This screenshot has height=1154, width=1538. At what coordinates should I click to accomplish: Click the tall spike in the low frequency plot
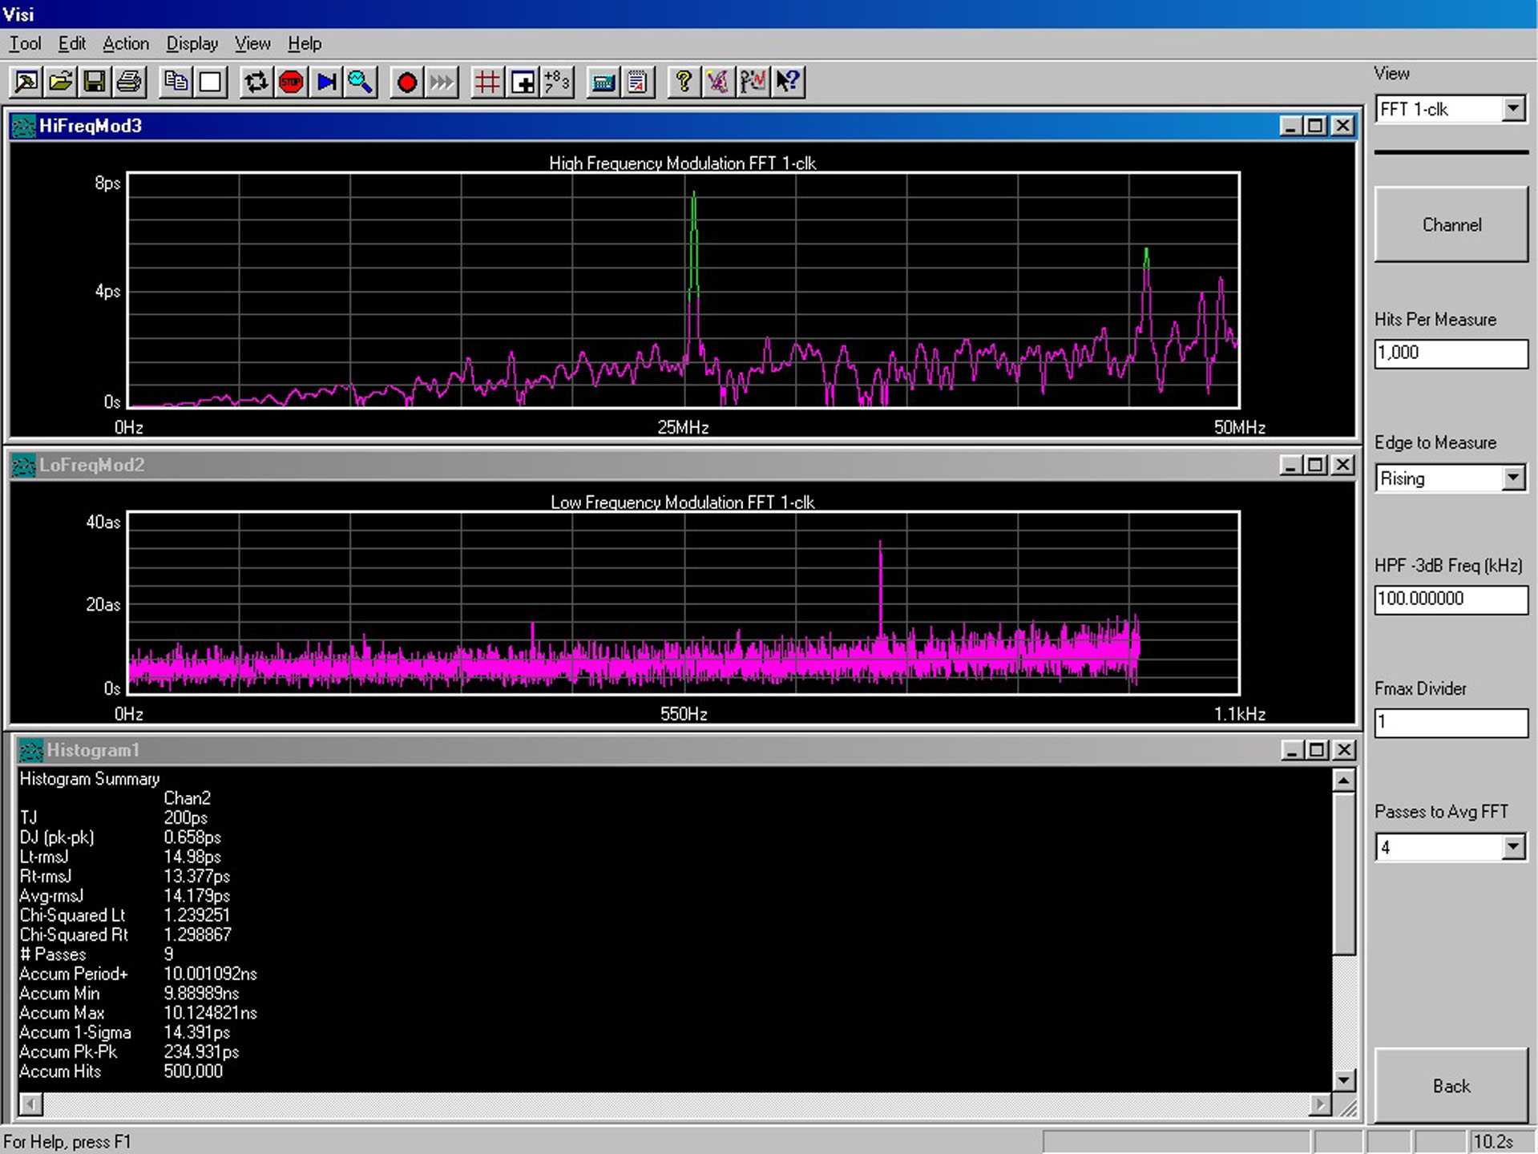pos(881,589)
